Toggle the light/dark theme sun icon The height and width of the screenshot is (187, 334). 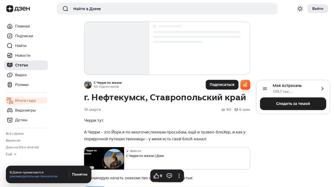pos(300,9)
